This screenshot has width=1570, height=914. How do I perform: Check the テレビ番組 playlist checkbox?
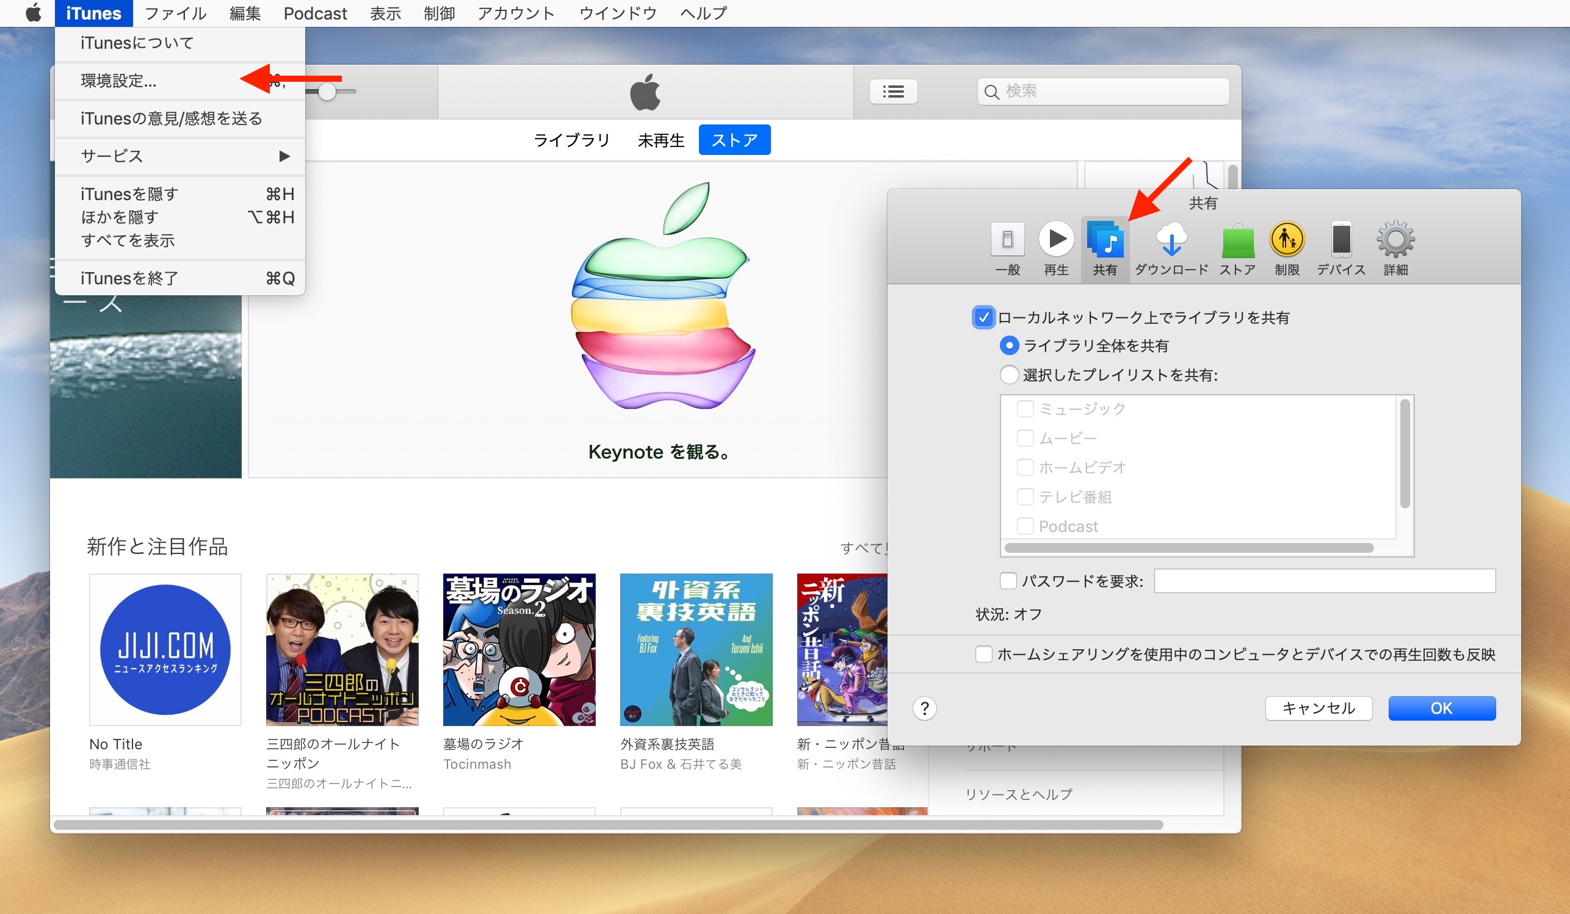coord(1025,497)
